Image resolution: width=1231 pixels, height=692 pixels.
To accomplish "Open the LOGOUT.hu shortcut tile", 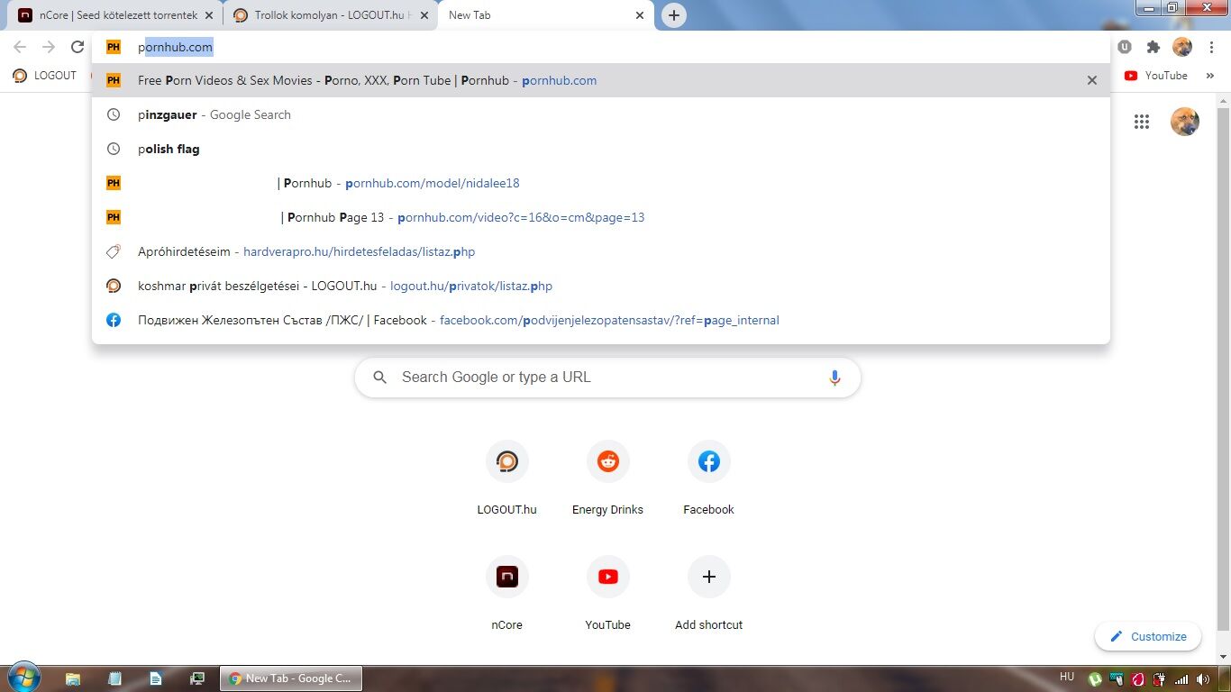I will point(506,478).
